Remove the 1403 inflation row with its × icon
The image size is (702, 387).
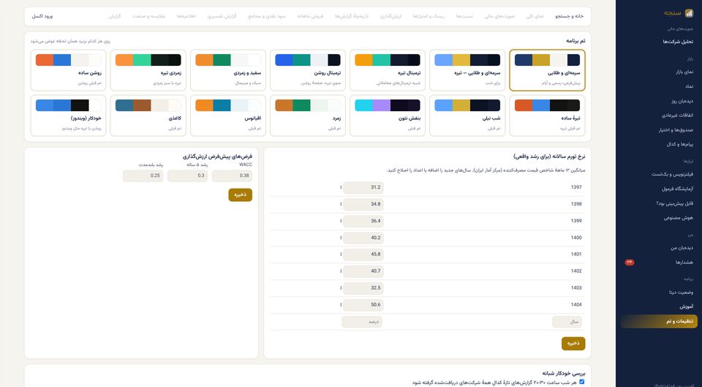click(x=341, y=288)
